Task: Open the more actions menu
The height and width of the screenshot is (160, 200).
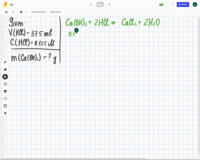Action: (x=172, y=5)
